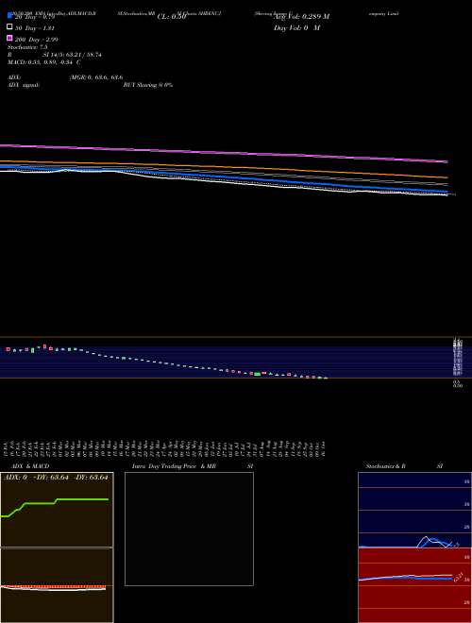
Task: Click the magenta 200-day moving average line
Action: tap(223, 153)
